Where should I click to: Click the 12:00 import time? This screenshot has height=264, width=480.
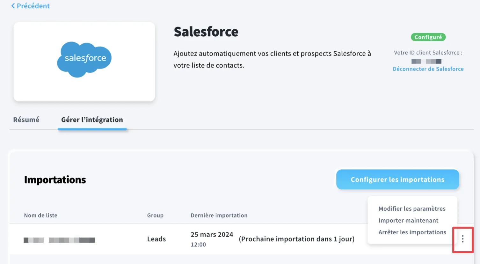click(x=198, y=245)
